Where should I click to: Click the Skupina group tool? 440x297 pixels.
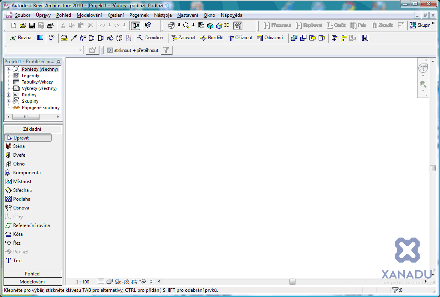[420, 25]
